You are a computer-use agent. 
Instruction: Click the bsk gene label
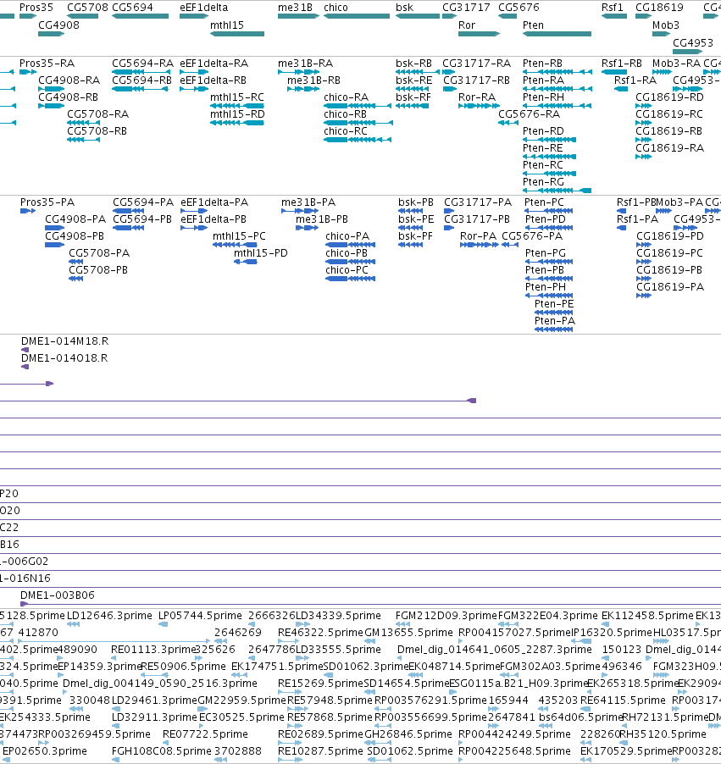[405, 8]
